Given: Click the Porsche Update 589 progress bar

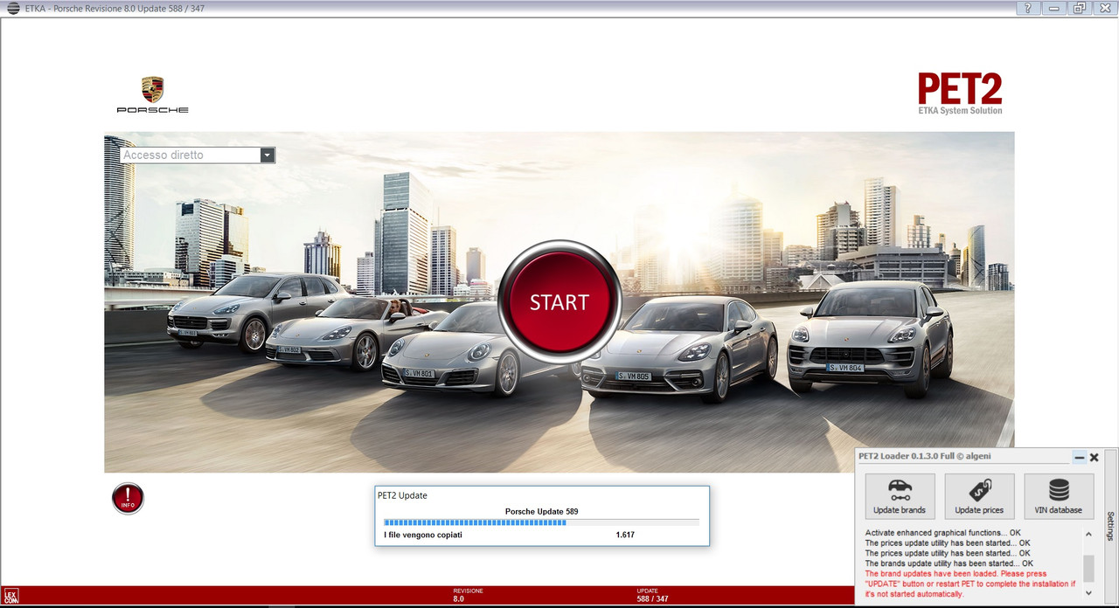Looking at the screenshot, I should 541,522.
